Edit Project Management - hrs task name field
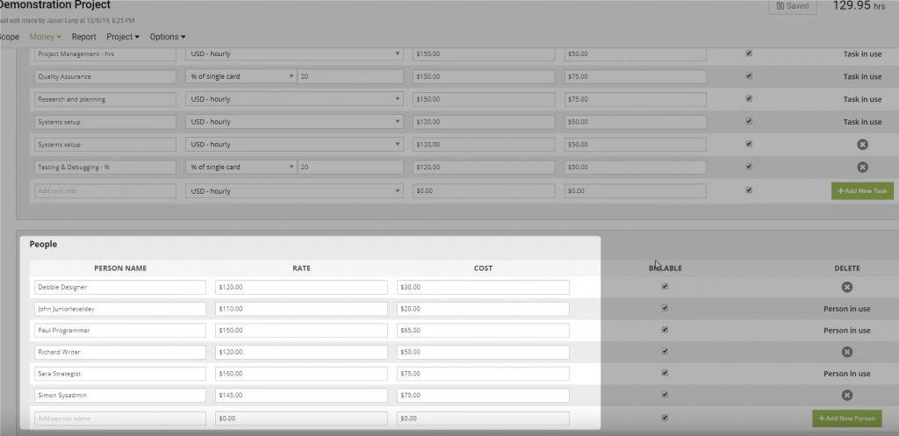899x436 pixels. (x=105, y=54)
